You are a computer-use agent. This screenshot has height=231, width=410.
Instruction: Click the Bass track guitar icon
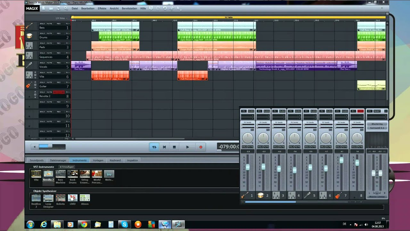click(x=29, y=26)
